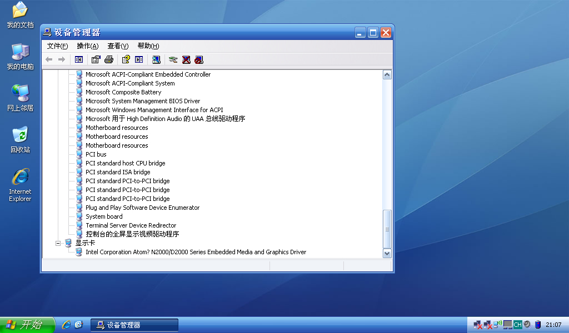This screenshot has height=333, width=569.
Task: Open the 查看(V) menu
Action: pos(118,46)
